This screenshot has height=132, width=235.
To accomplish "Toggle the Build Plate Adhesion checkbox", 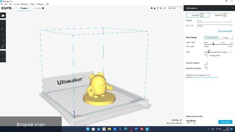I will 206,68.
